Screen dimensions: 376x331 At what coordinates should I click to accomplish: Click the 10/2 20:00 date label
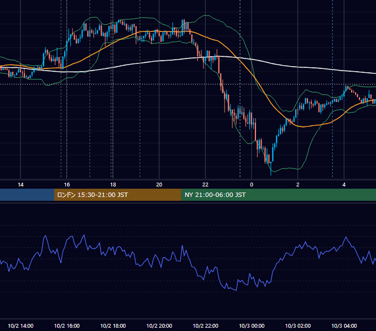pos(159,325)
